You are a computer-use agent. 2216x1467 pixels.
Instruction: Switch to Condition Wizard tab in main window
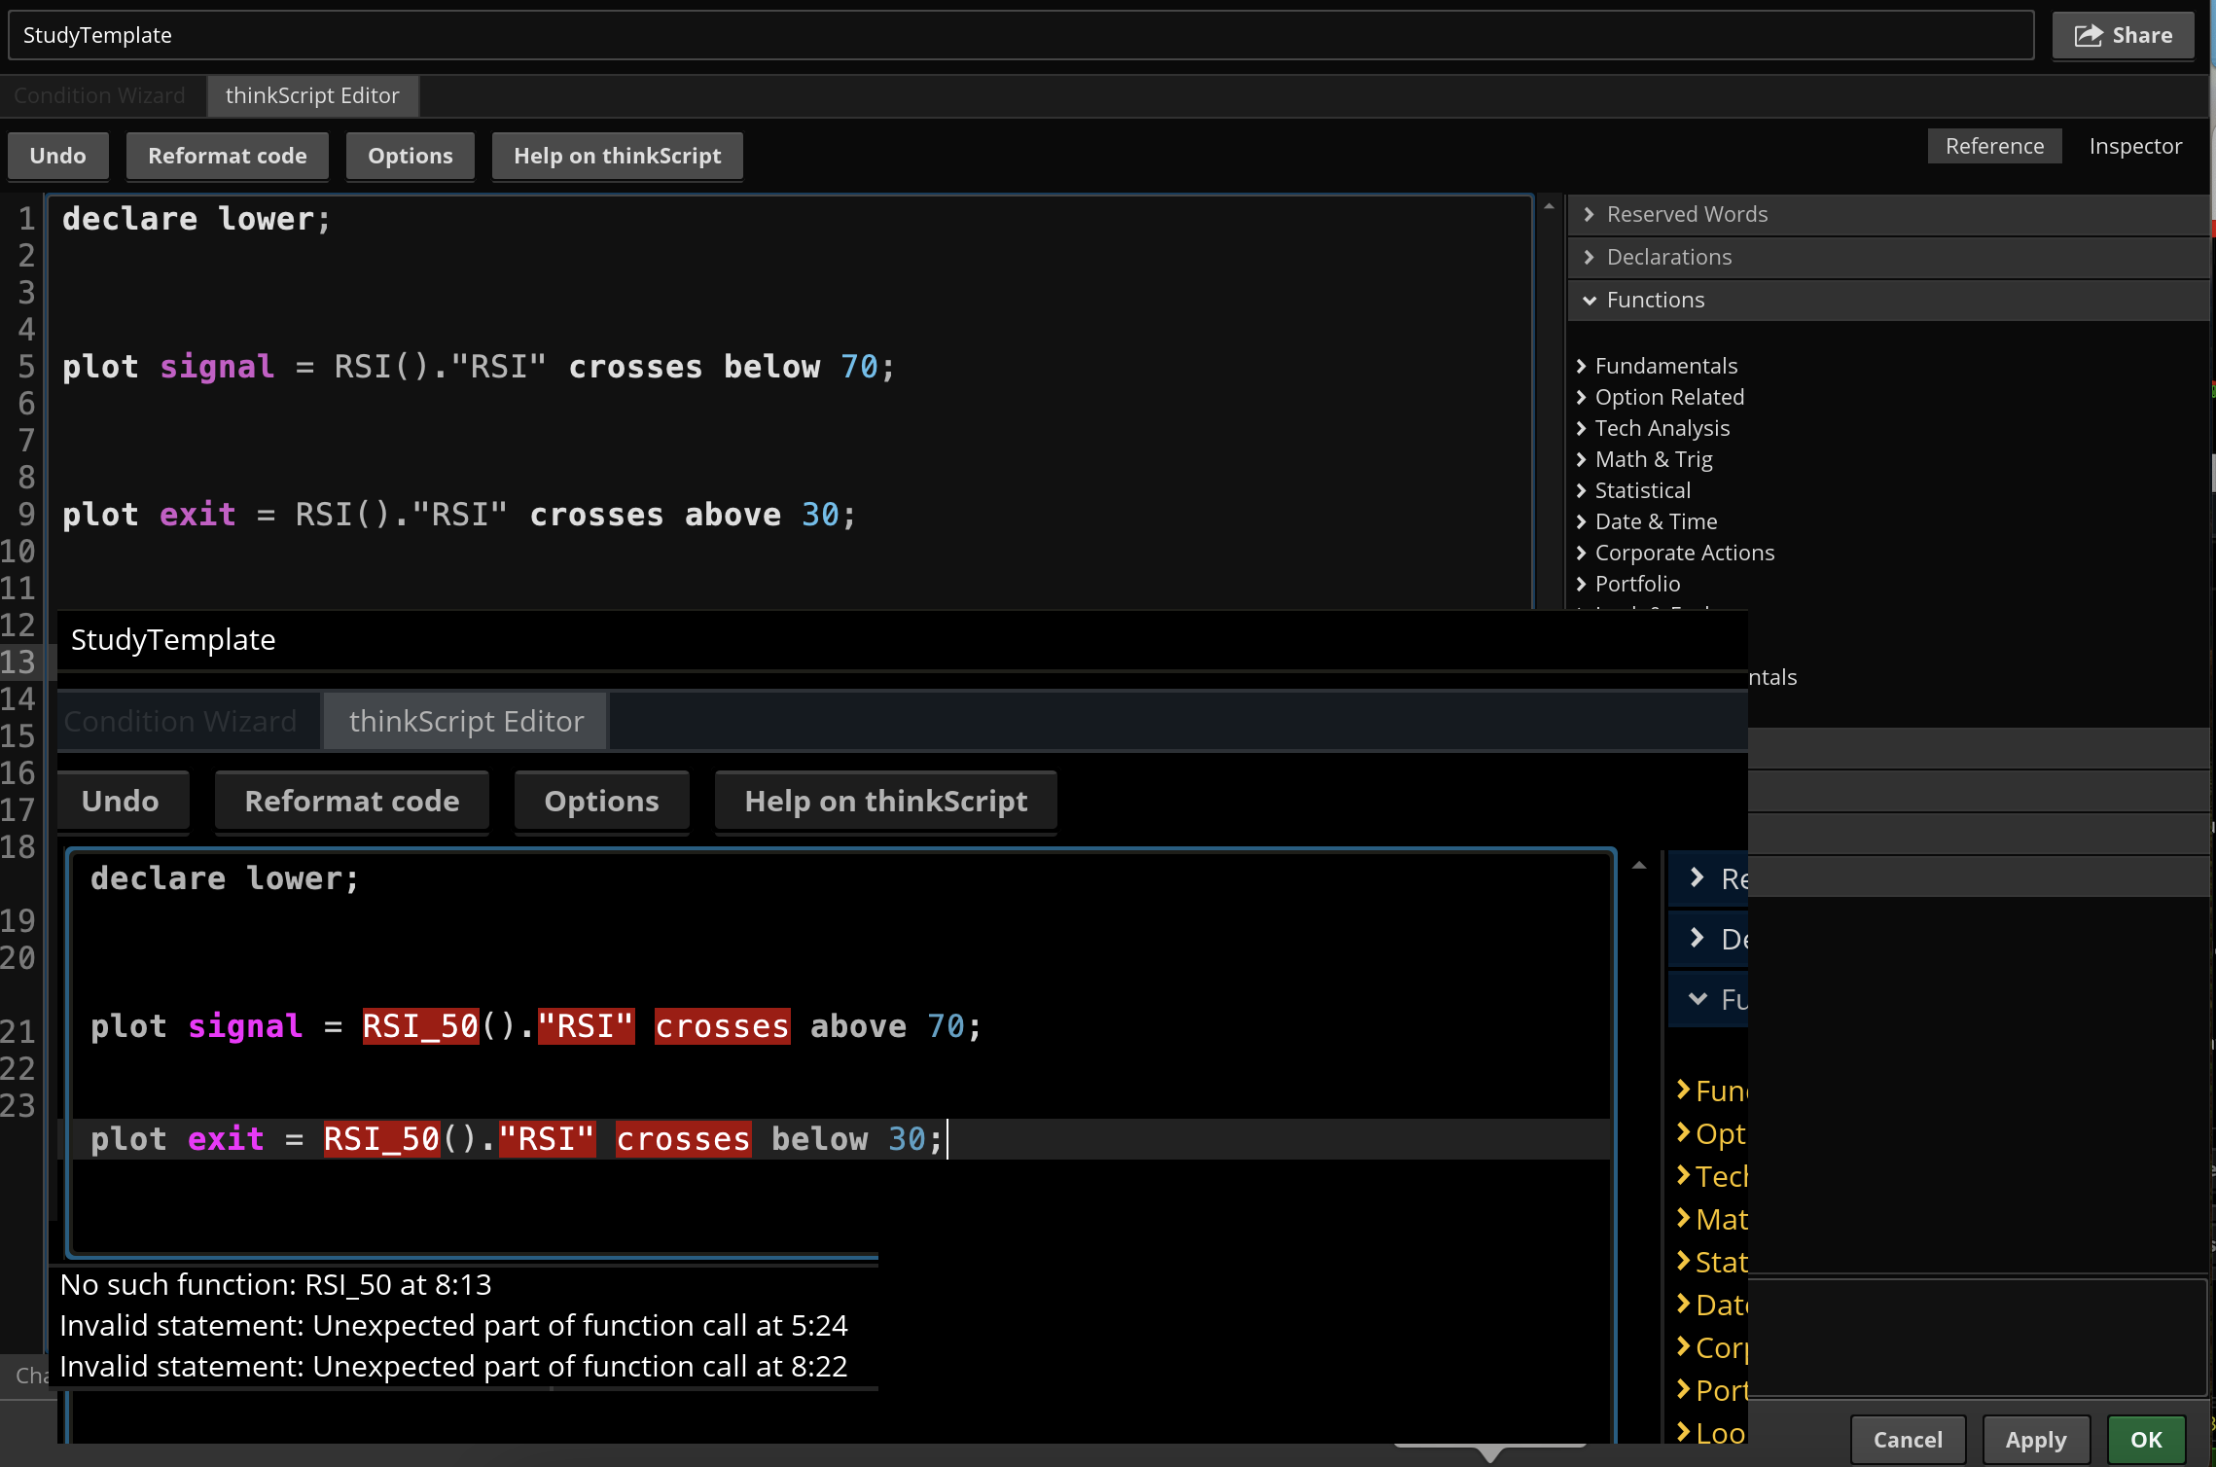click(x=100, y=95)
